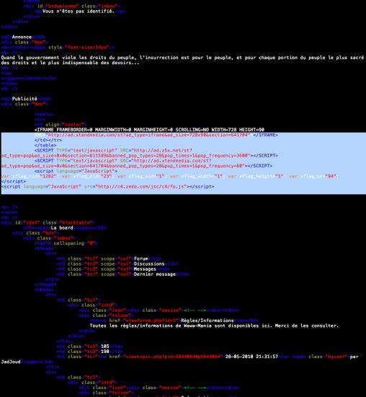Image resolution: width=366 pixels, height=397 pixels.
Task: Click the username "JadJoud"
Action: [11, 362]
